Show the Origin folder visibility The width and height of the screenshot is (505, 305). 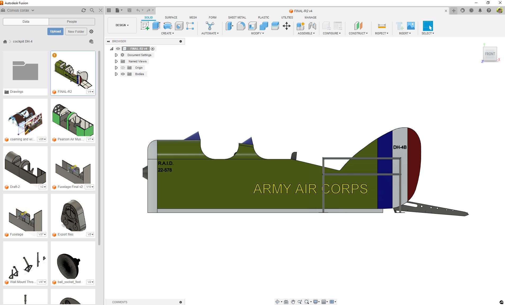[123, 68]
